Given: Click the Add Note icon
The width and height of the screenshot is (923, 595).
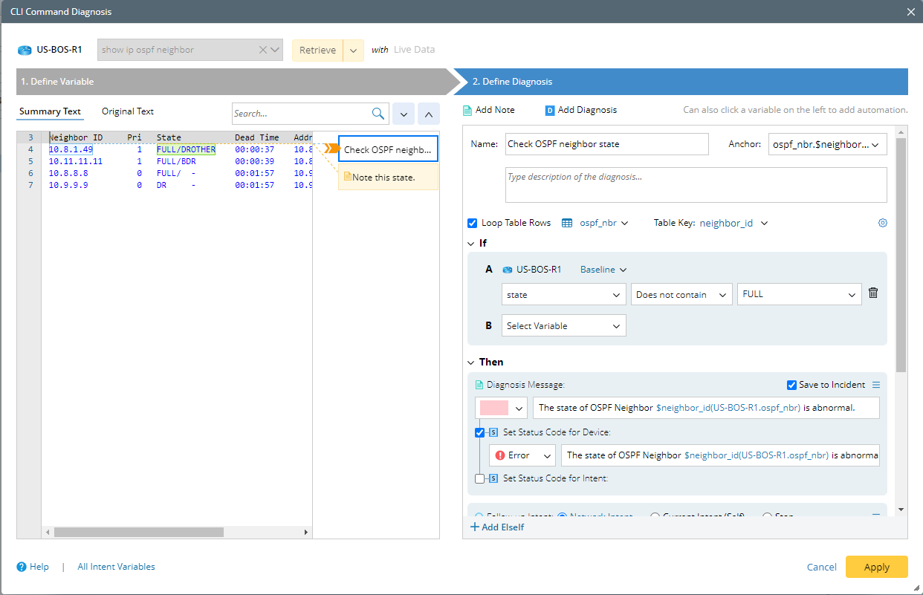Looking at the screenshot, I should tap(467, 110).
